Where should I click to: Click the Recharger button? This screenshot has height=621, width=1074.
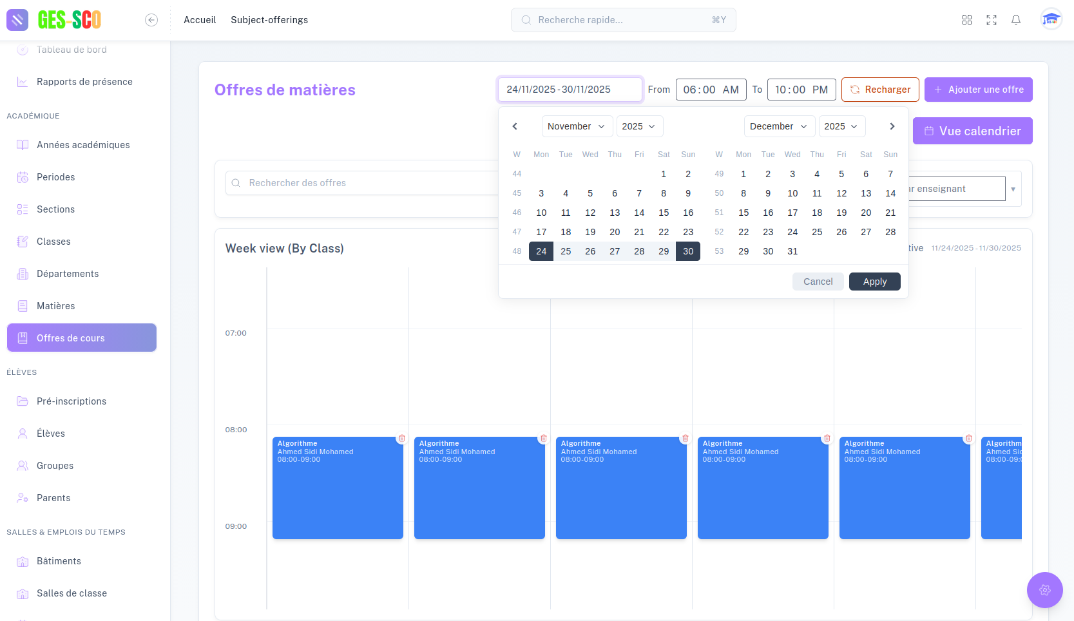(x=879, y=90)
